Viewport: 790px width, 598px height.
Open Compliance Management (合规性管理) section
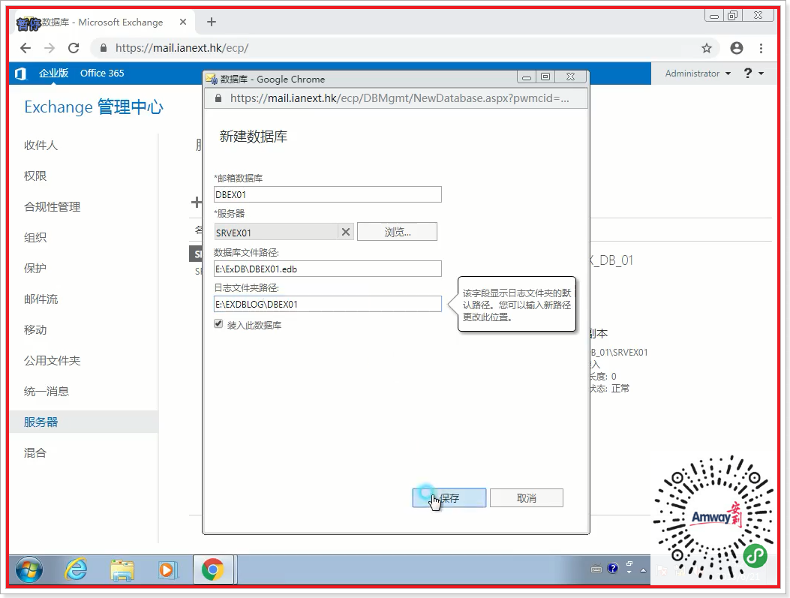click(52, 206)
